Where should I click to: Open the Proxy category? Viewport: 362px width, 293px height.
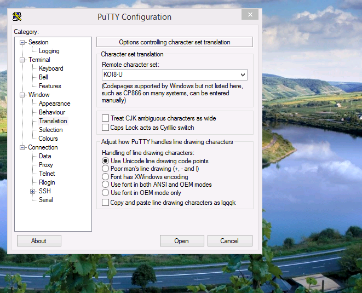pos(45,165)
